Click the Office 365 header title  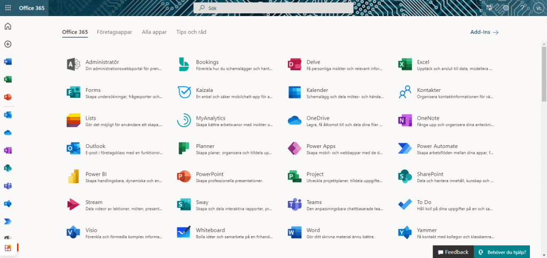coord(32,8)
